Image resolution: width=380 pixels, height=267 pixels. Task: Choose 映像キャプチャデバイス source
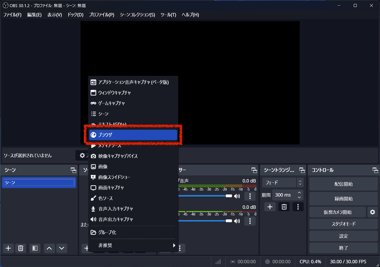click(x=133, y=156)
